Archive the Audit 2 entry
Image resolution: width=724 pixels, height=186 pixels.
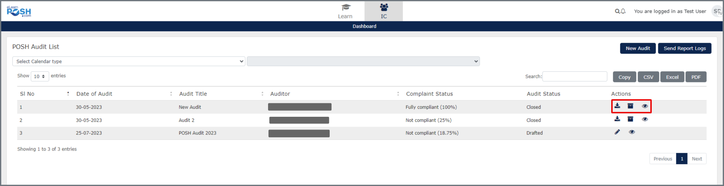(x=630, y=119)
